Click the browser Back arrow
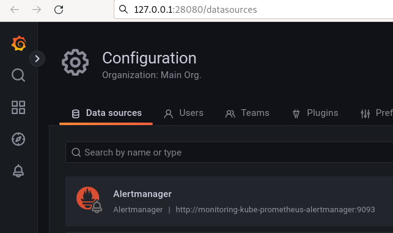This screenshot has height=233, width=393. click(x=15, y=10)
